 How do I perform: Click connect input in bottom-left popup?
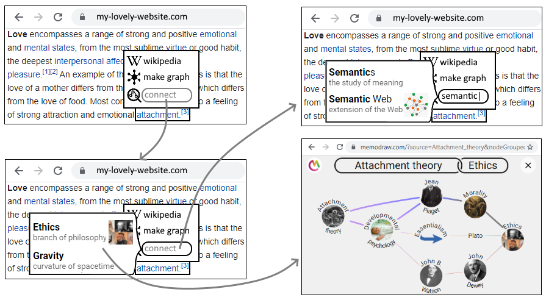pos(167,249)
